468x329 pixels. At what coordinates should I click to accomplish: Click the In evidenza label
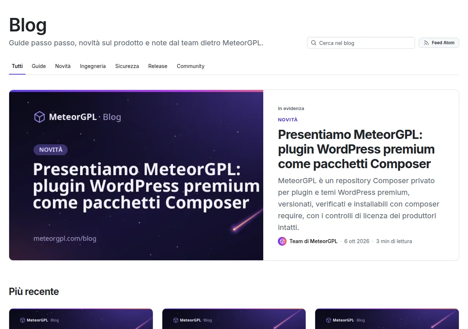click(x=291, y=109)
